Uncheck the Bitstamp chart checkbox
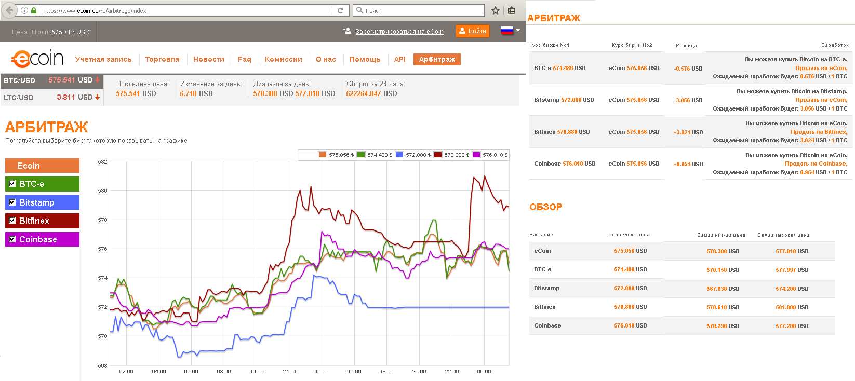 pos(12,202)
